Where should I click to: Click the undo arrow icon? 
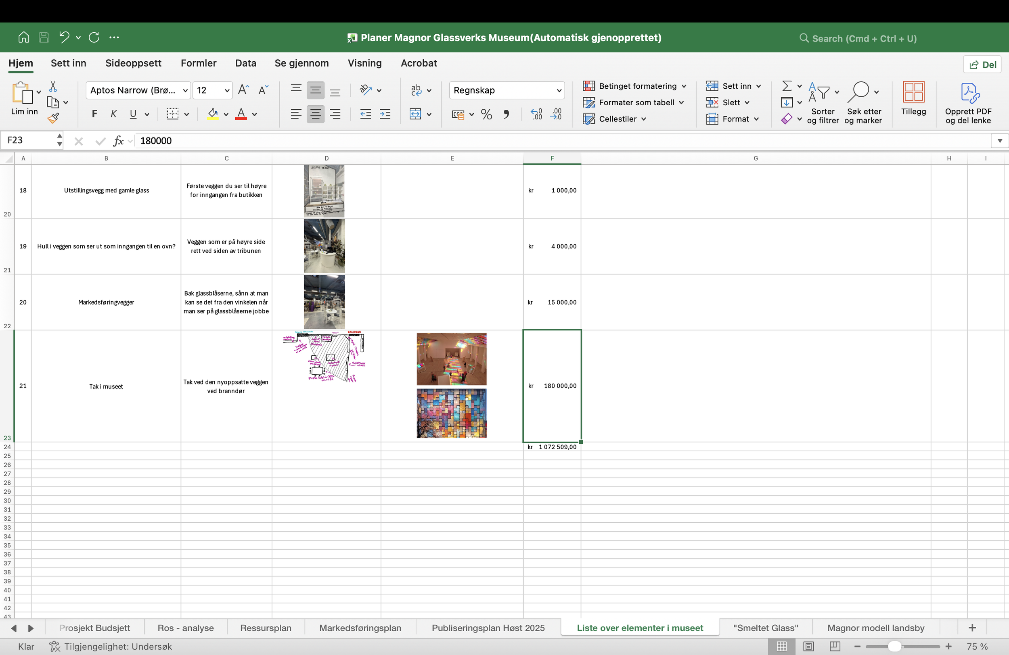click(x=65, y=37)
